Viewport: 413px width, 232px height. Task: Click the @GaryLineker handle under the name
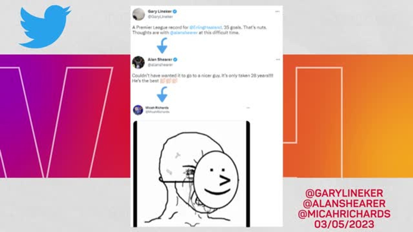156,16
